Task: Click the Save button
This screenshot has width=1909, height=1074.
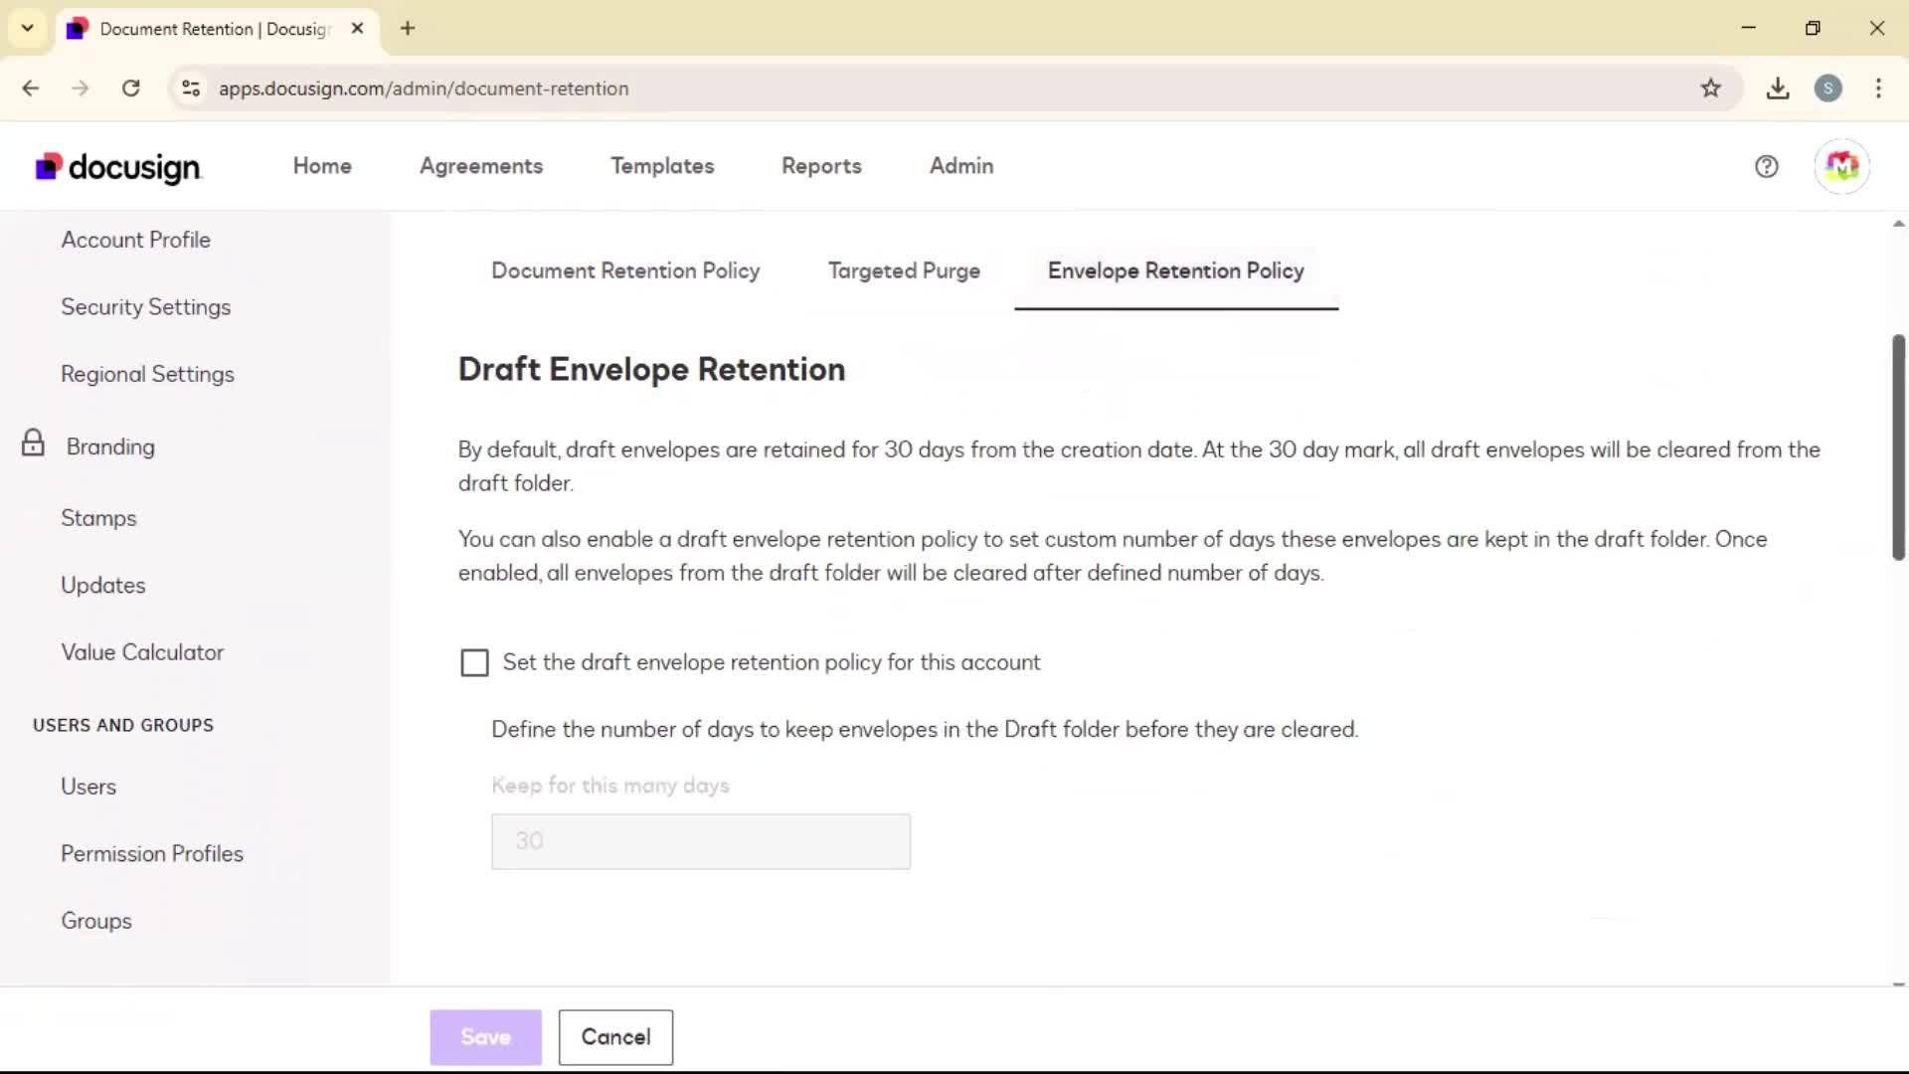Action: [x=485, y=1037]
